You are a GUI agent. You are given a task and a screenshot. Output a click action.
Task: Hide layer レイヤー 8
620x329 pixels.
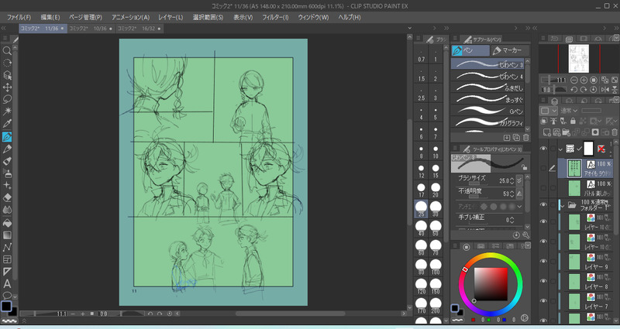(543, 281)
